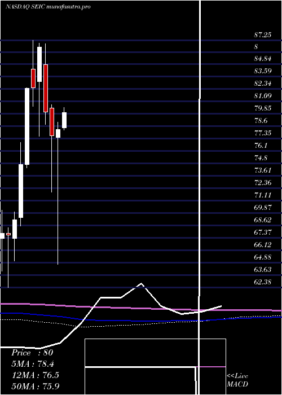Click the '<<Live MACD' label
Image resolution: width=282 pixels, height=395 pixels.
[x=237, y=380]
